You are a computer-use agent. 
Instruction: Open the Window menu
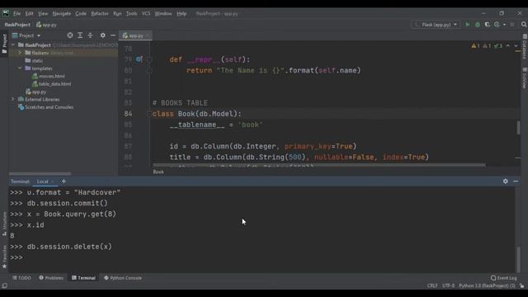pos(163,14)
